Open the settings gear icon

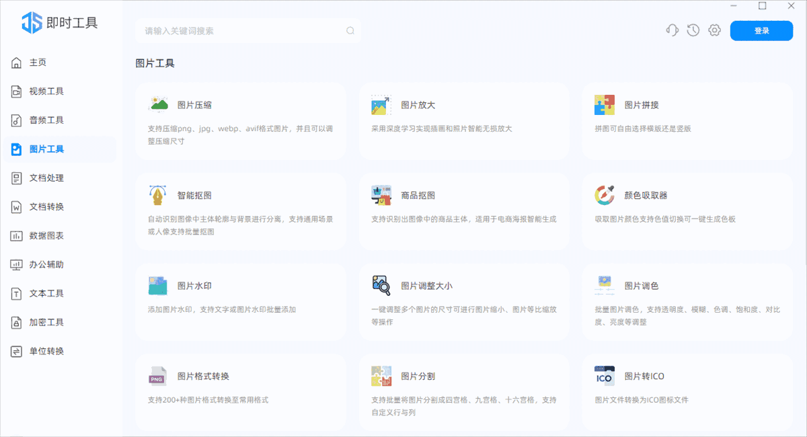(714, 30)
